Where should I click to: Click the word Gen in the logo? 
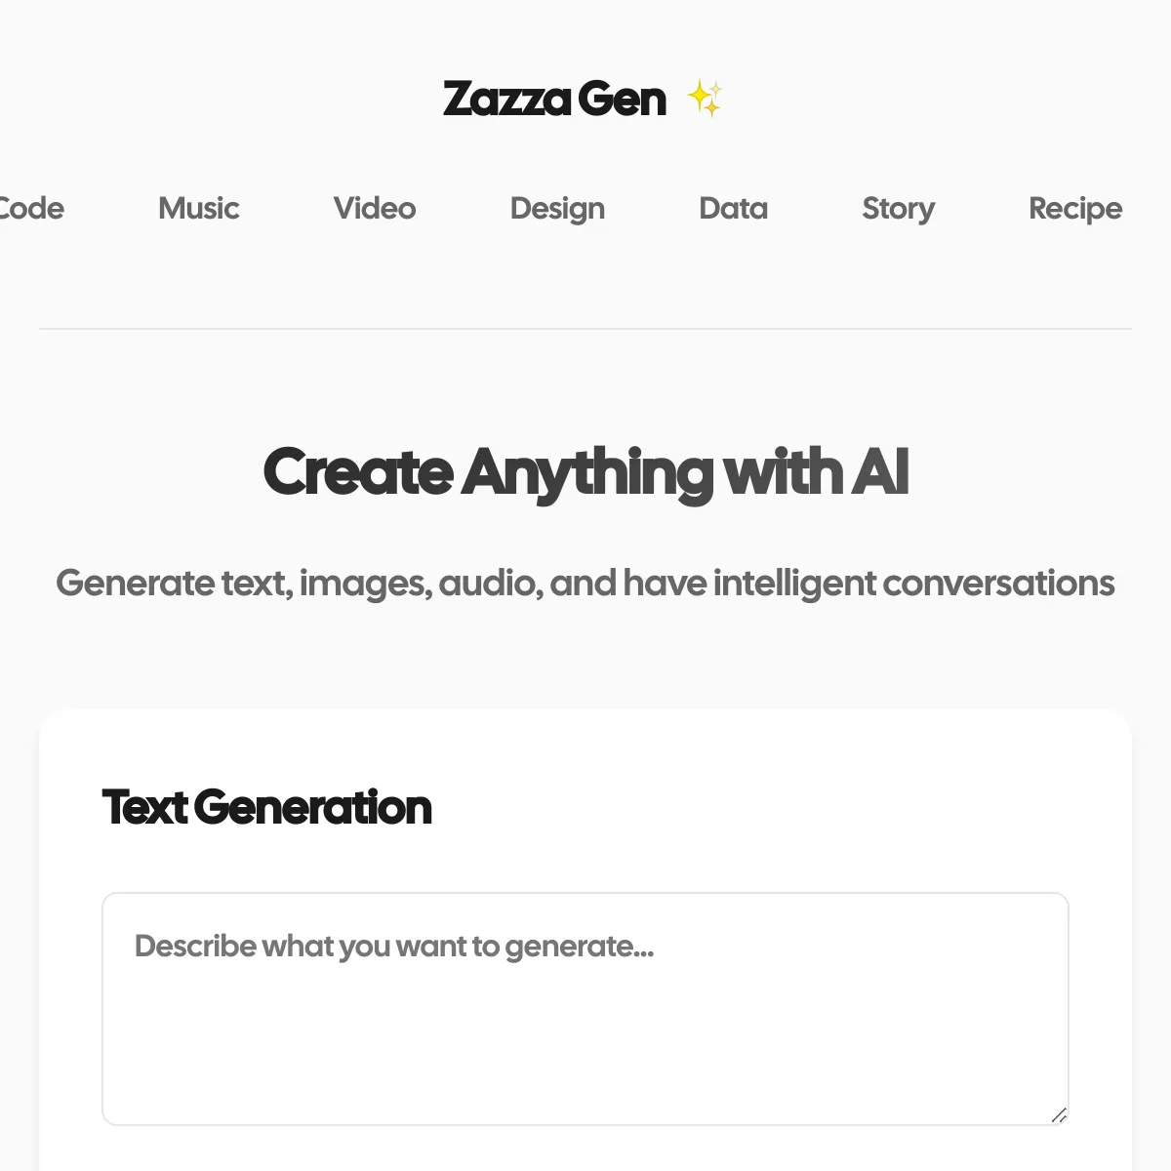pyautogui.click(x=622, y=99)
